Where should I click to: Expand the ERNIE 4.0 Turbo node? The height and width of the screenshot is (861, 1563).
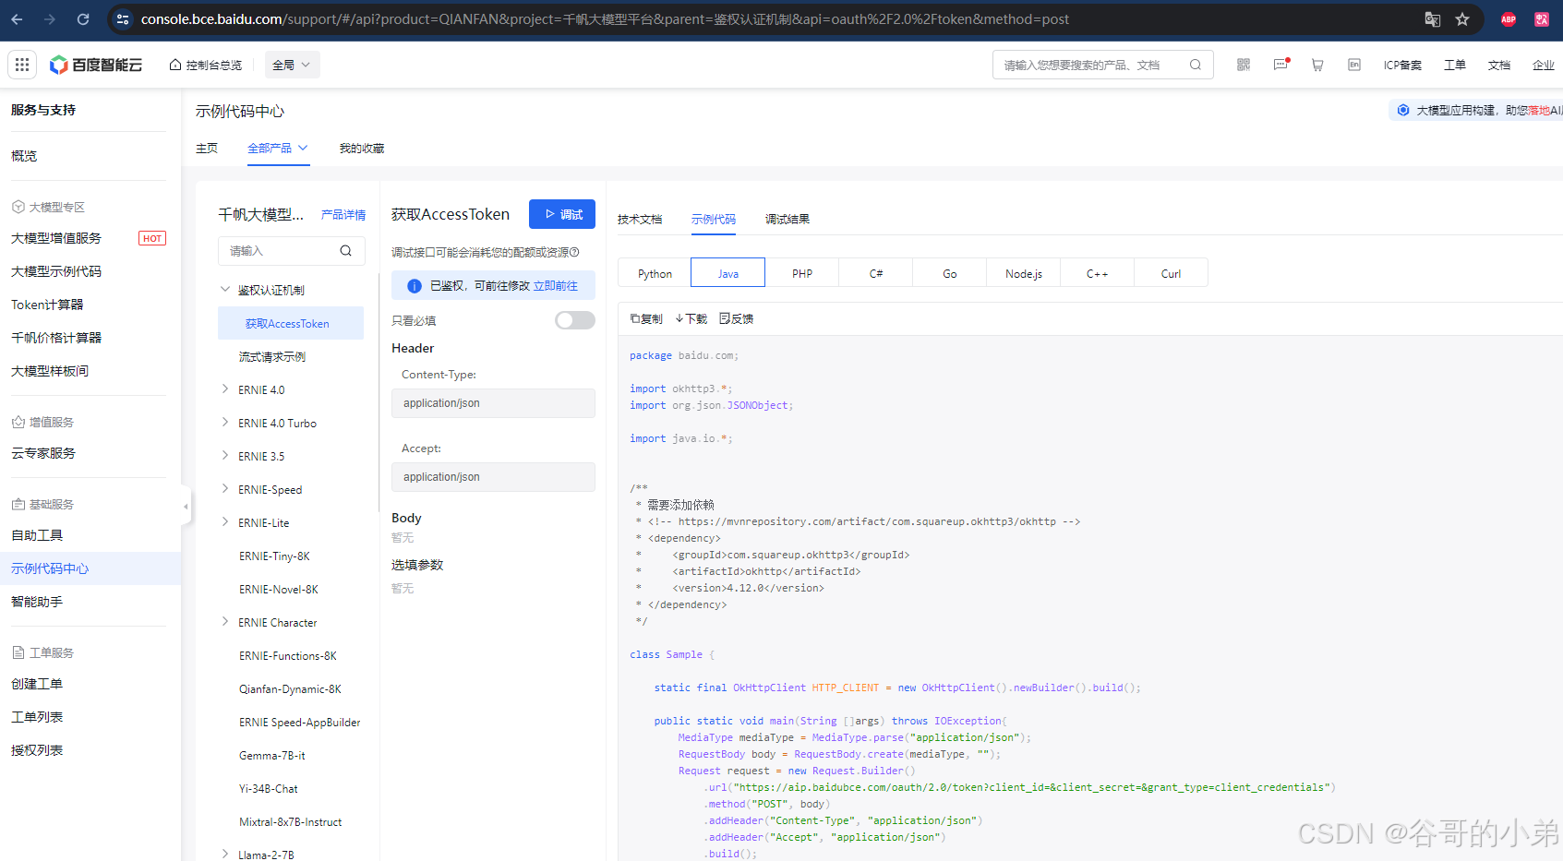click(x=225, y=423)
